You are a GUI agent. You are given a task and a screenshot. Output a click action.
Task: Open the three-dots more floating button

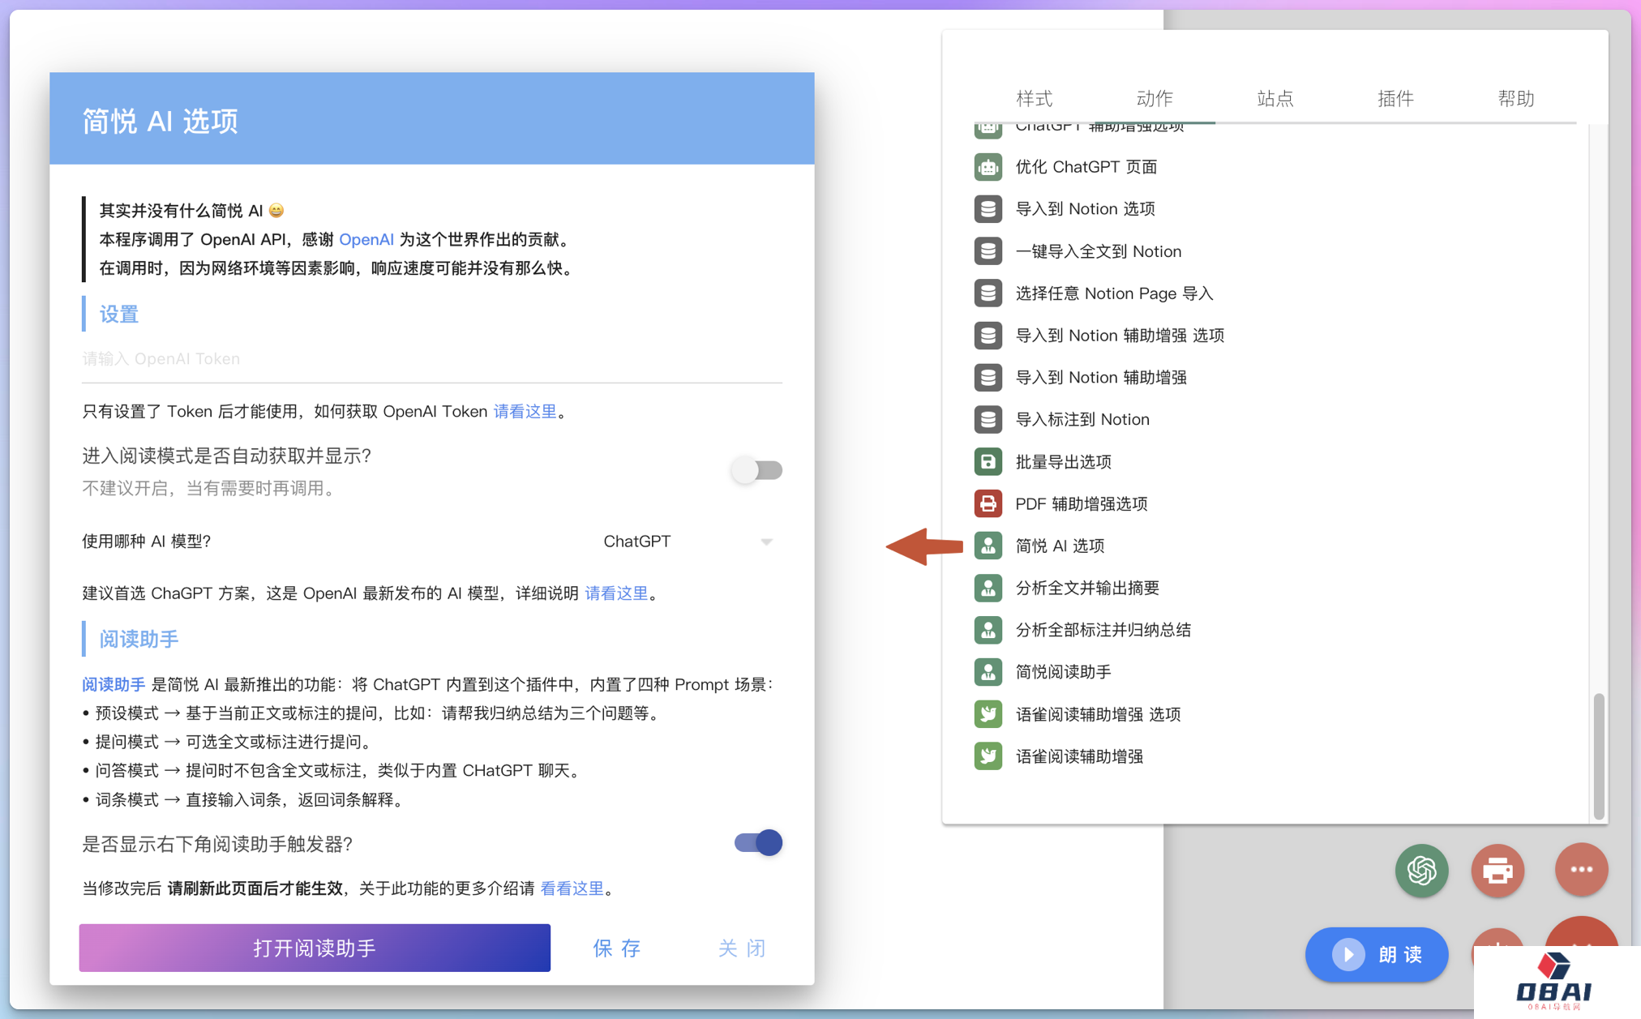coord(1581,870)
